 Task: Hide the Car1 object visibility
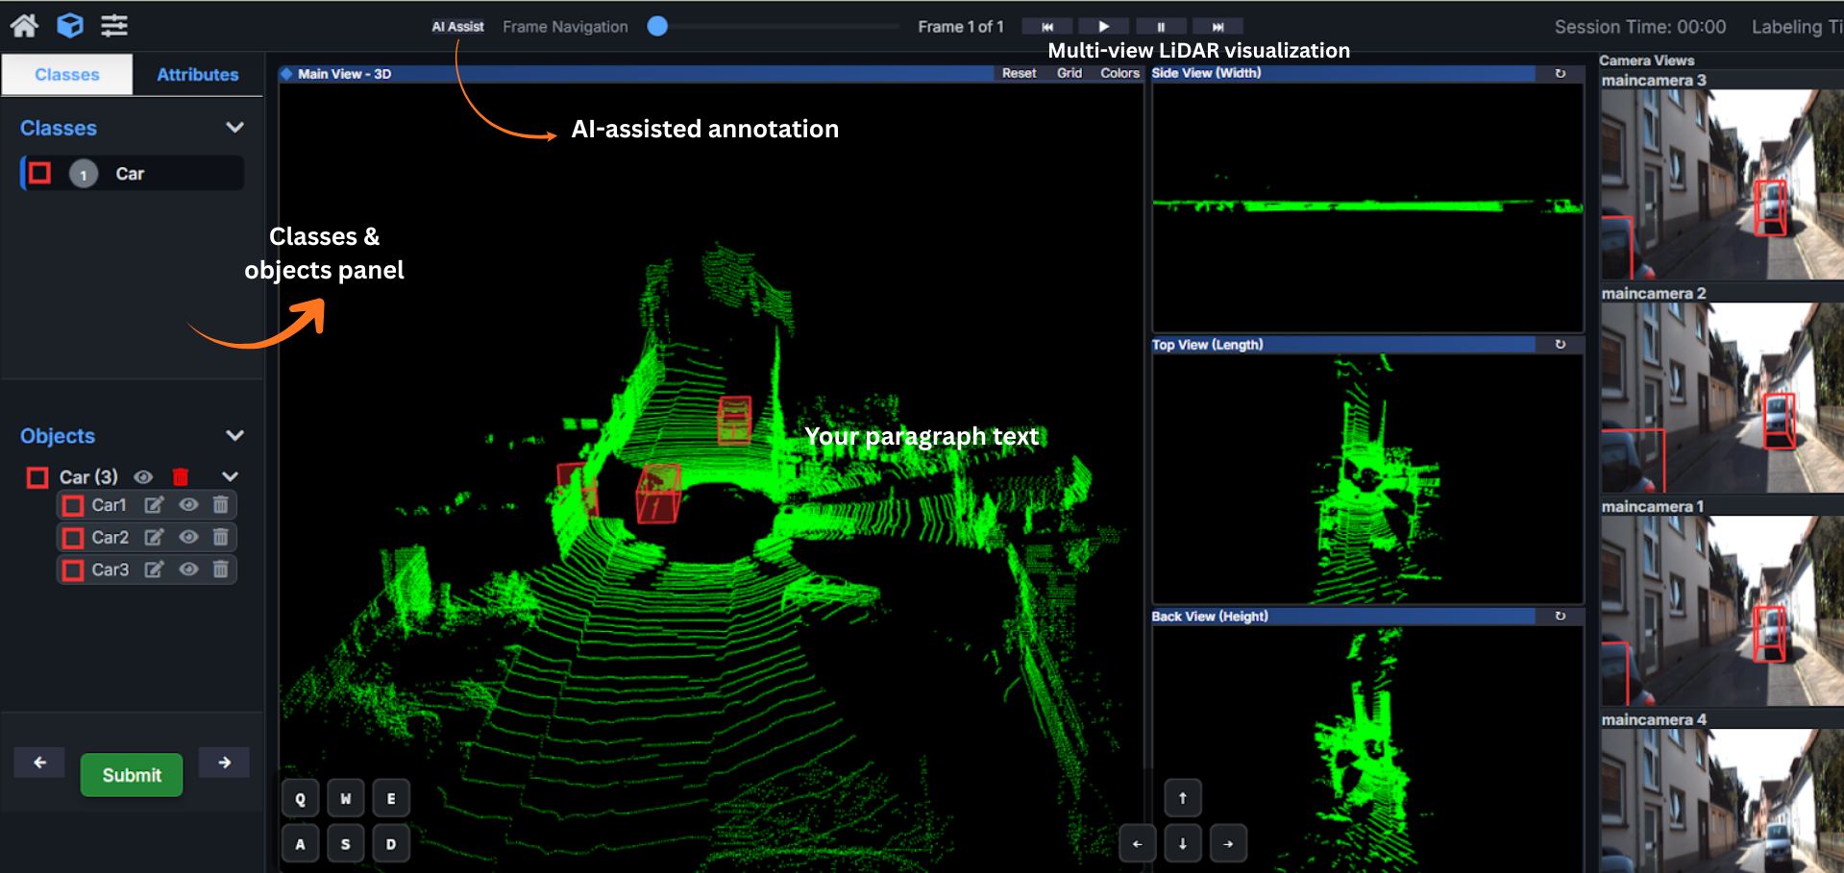tap(188, 505)
